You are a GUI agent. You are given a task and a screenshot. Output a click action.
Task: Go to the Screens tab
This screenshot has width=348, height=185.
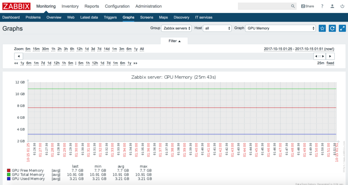pyautogui.click(x=146, y=17)
